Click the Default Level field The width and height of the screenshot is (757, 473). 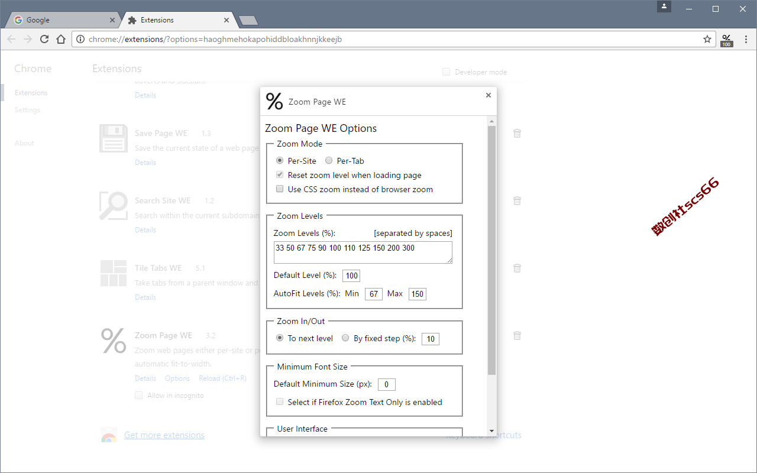pyautogui.click(x=351, y=276)
